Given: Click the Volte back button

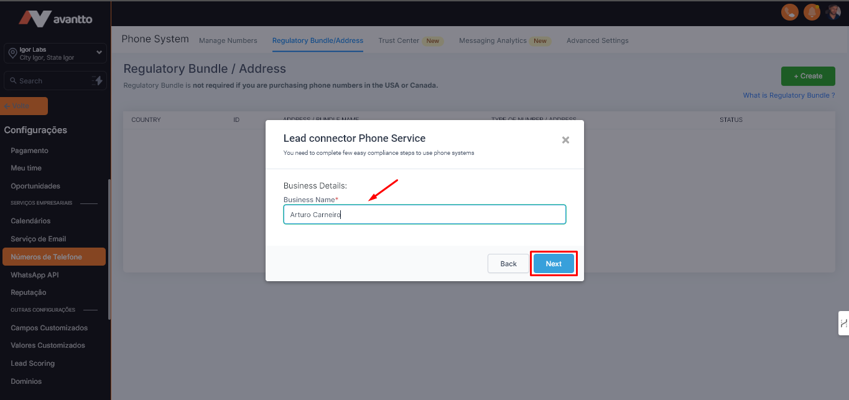Looking at the screenshot, I should tap(24, 106).
